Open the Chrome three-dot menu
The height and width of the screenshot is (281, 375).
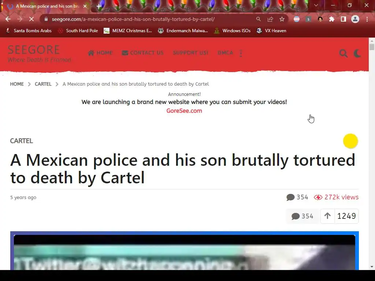pyautogui.click(x=367, y=19)
